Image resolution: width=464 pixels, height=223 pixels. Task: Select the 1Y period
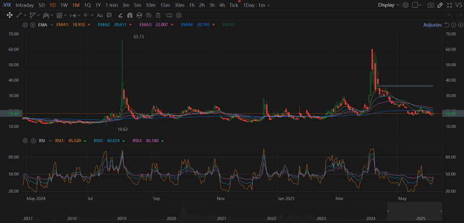(98, 5)
